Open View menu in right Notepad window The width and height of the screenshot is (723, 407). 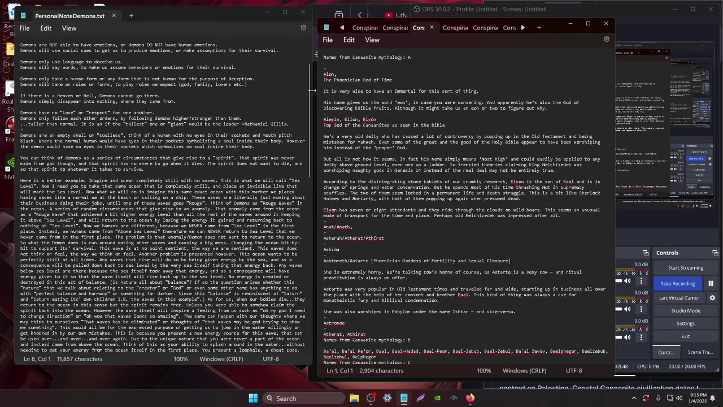click(372, 40)
